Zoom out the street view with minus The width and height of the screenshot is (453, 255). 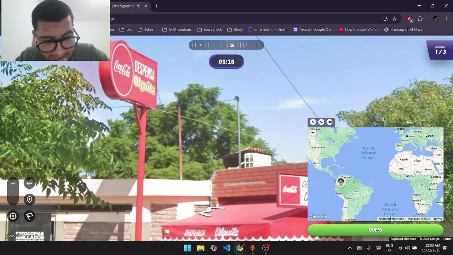coord(13,198)
